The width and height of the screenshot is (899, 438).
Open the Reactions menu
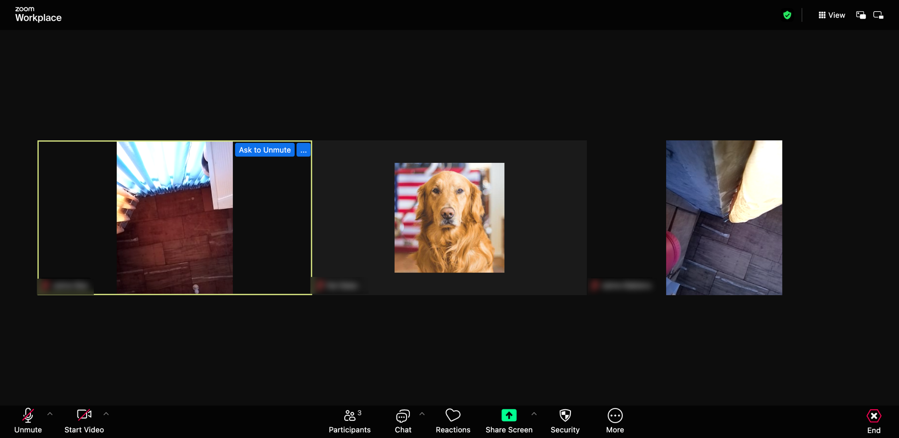[x=453, y=420]
